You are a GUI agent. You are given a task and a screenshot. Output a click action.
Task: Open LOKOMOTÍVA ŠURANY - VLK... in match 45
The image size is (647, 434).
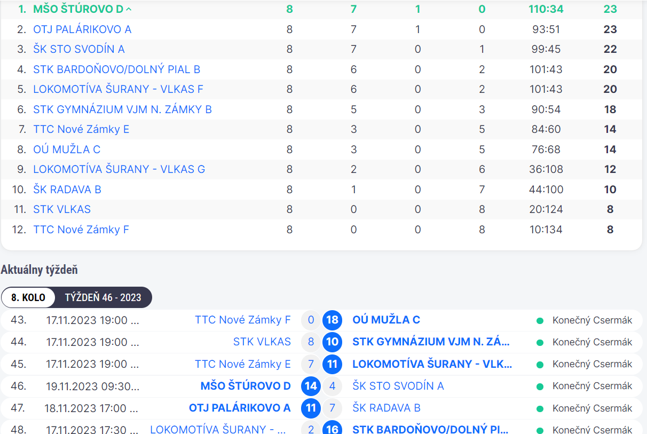coord(432,364)
